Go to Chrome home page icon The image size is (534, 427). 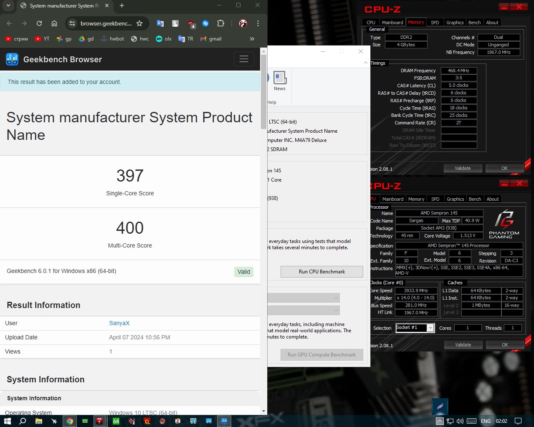pyautogui.click(x=54, y=23)
